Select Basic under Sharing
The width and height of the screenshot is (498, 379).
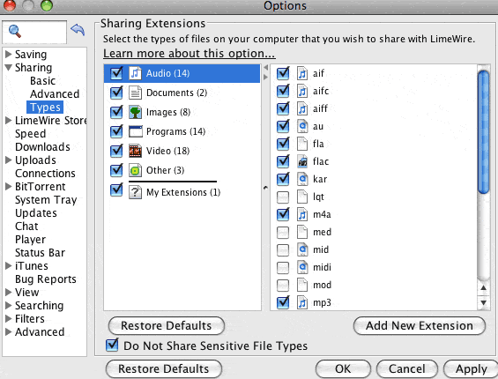click(42, 81)
